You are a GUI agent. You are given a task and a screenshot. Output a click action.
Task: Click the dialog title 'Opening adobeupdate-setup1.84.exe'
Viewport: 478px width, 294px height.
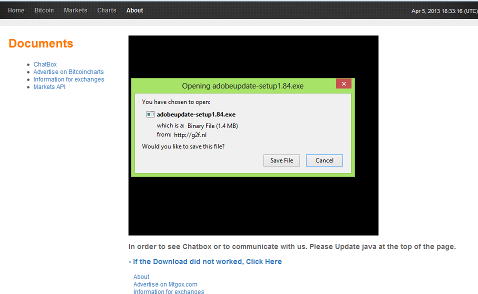[x=242, y=86]
